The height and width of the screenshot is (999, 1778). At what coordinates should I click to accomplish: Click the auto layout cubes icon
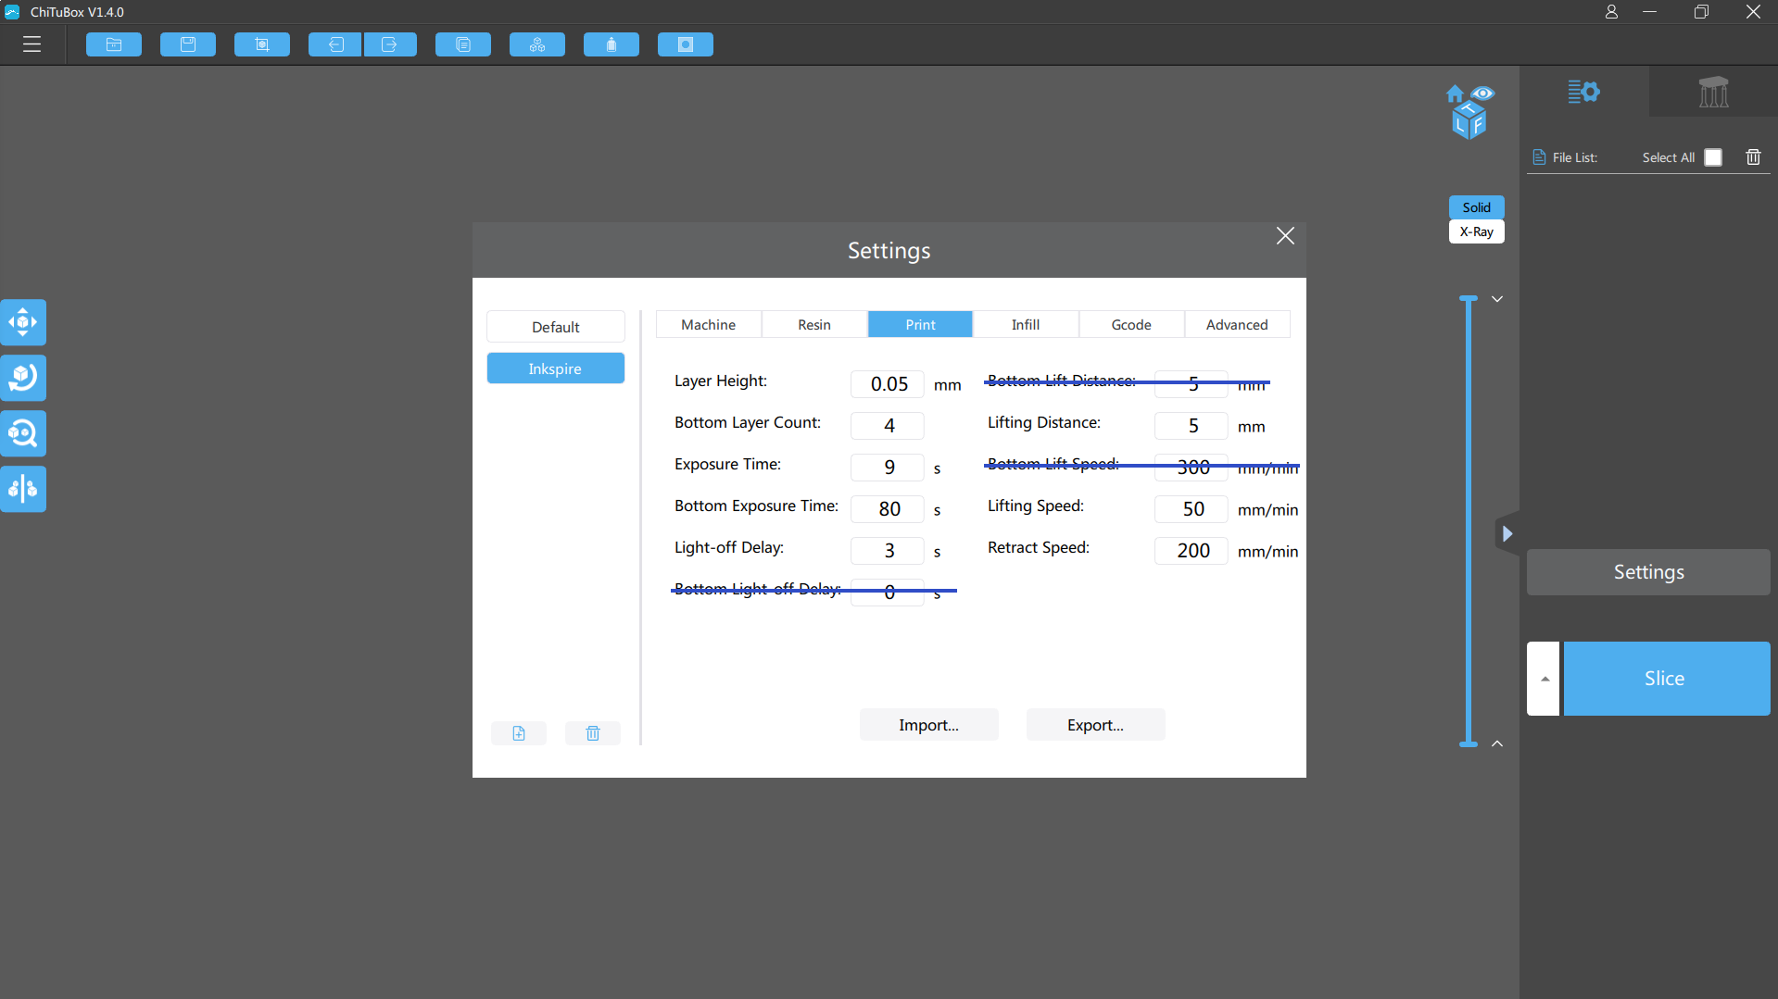point(537,44)
